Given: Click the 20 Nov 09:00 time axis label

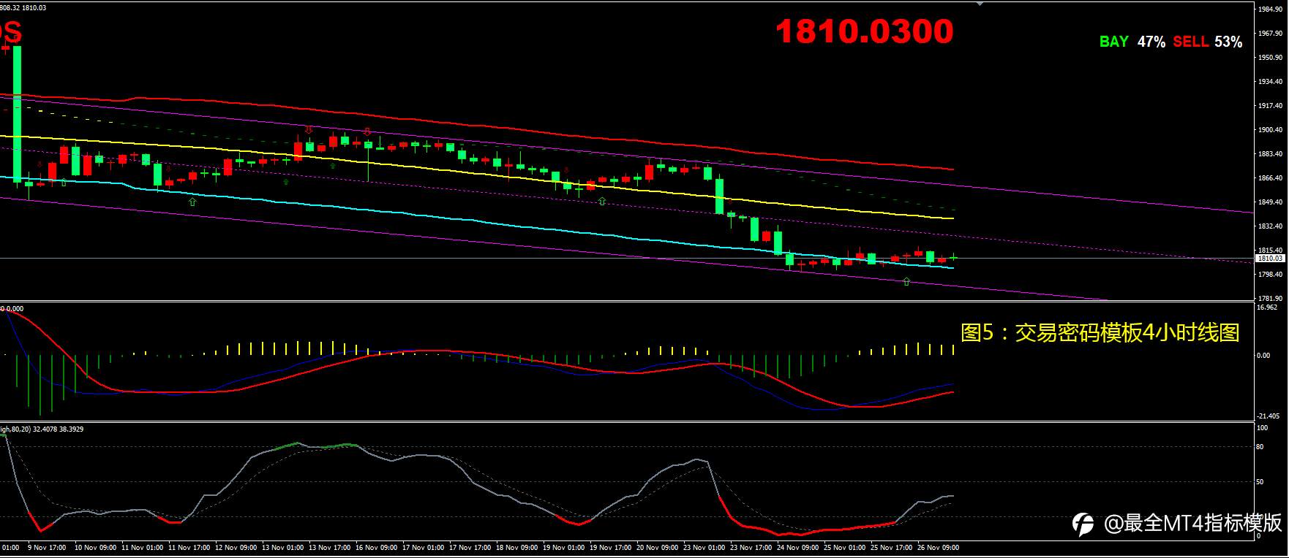Looking at the screenshot, I should point(657,547).
